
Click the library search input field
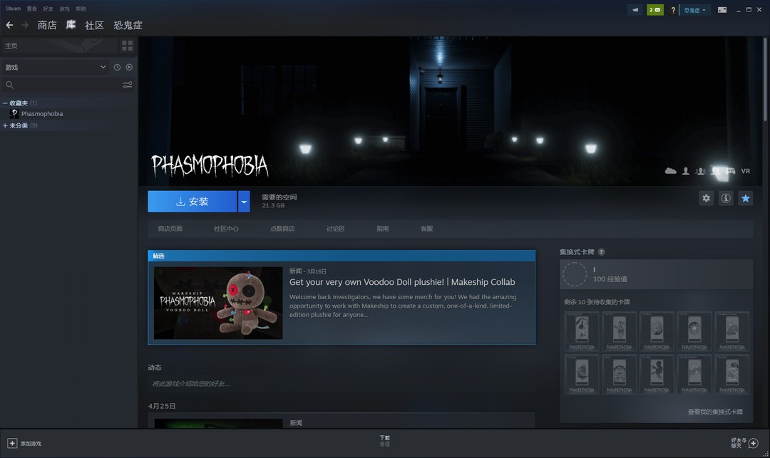pyautogui.click(x=67, y=85)
